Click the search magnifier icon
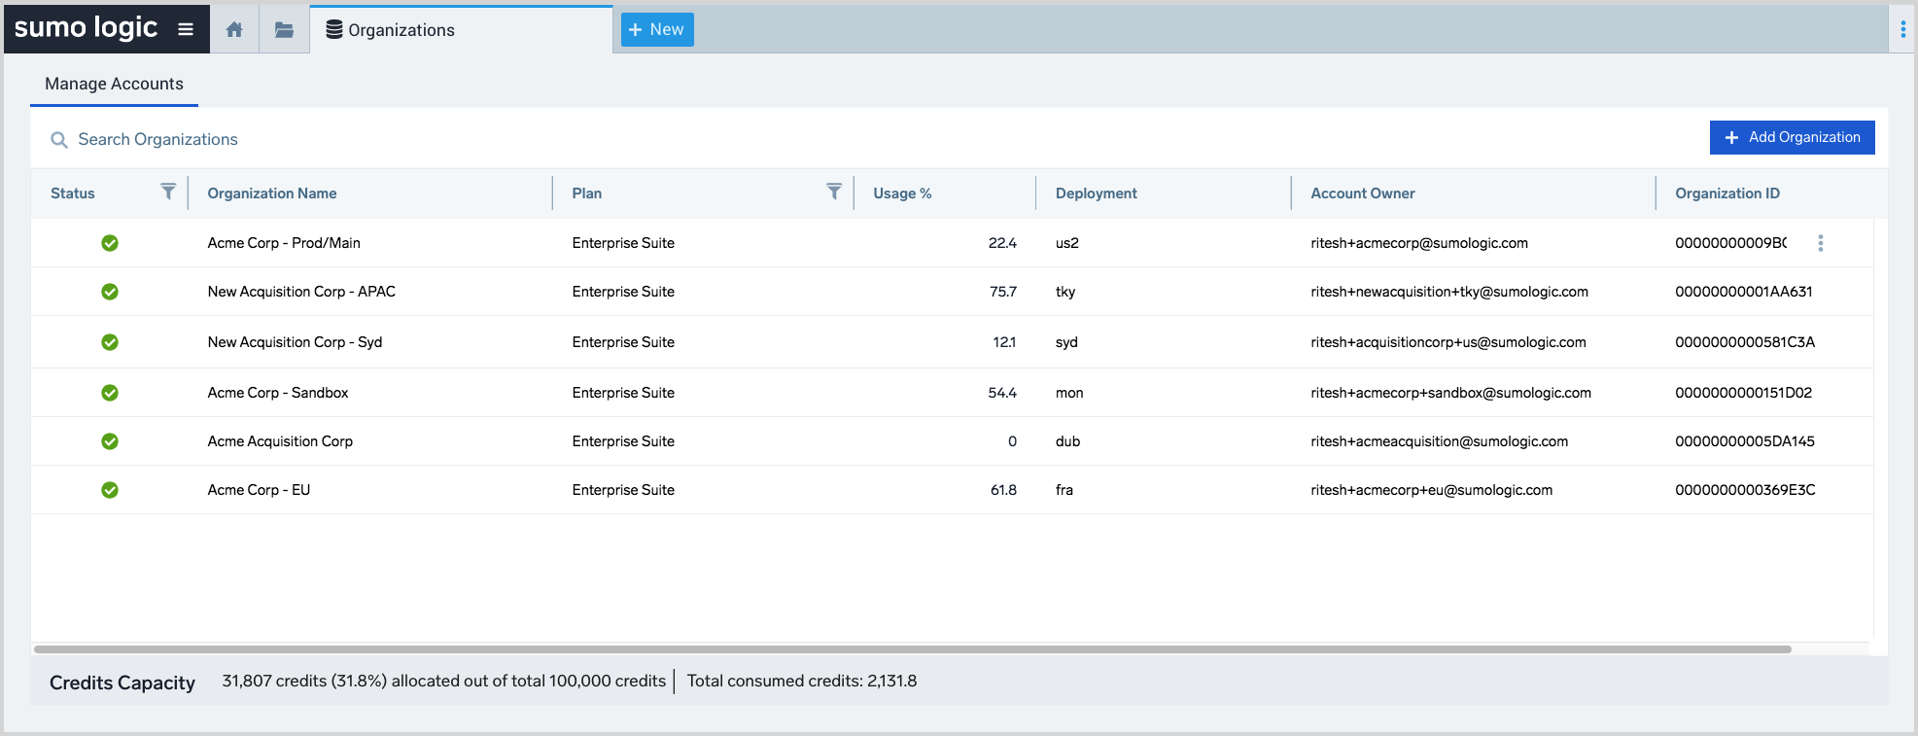Screen dimensions: 1918x736 pyautogui.click(x=59, y=140)
